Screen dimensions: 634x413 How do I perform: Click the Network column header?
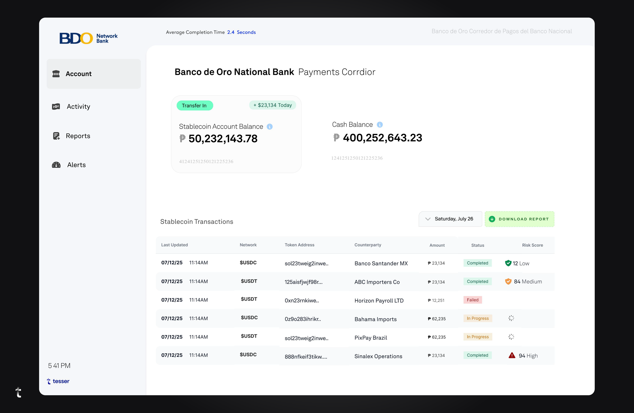[248, 245]
